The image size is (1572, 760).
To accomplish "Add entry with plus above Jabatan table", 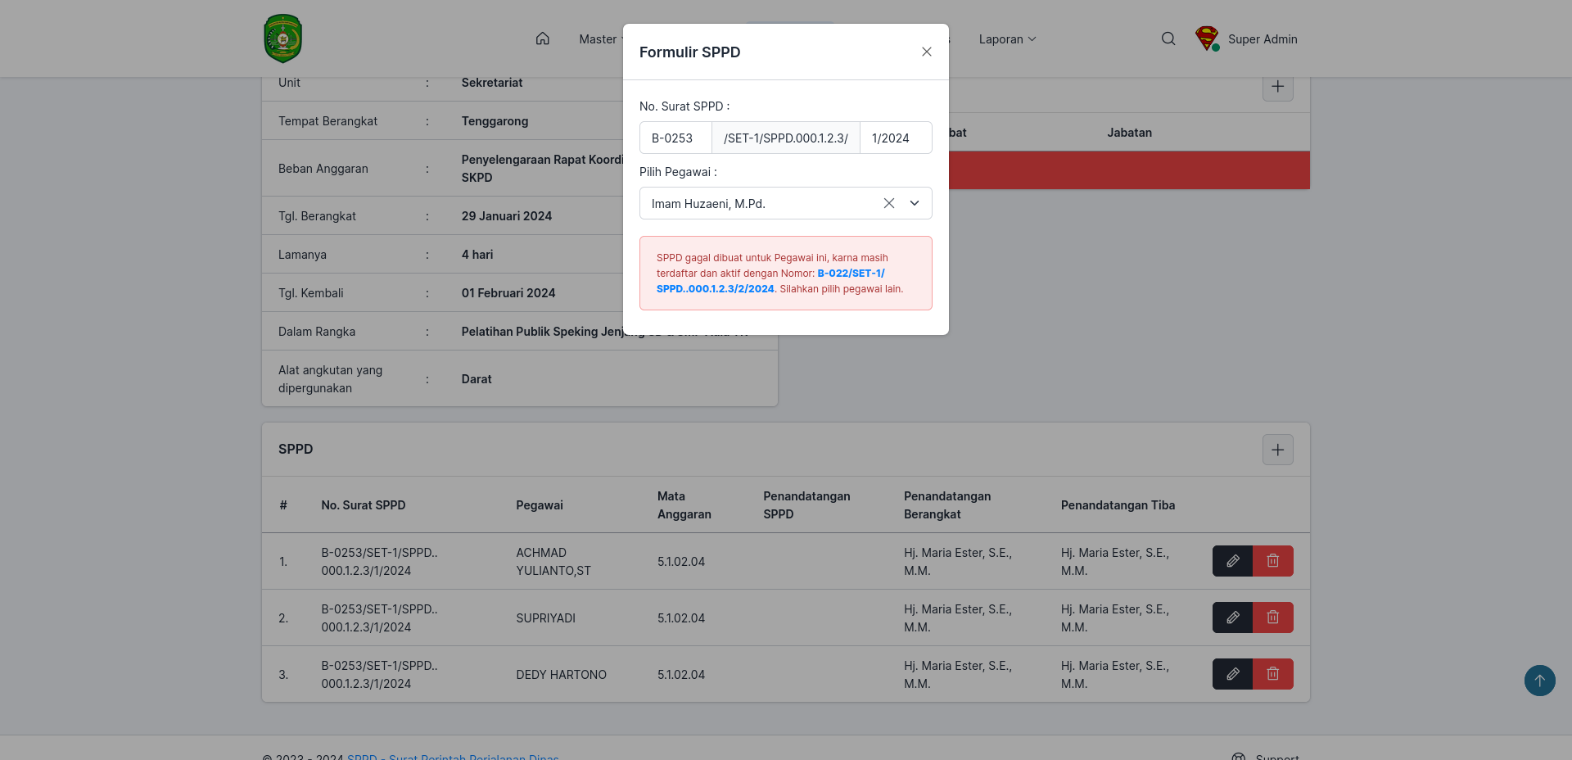I will [x=1278, y=86].
